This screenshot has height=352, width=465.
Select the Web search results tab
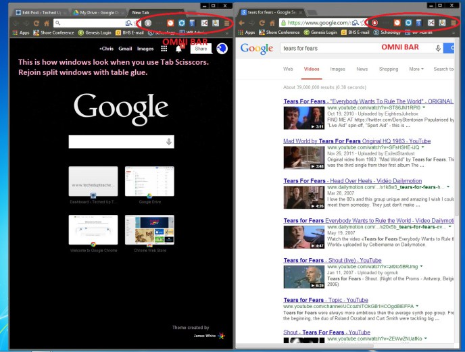[288, 69]
